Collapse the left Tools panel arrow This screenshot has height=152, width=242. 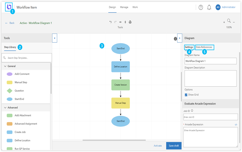55,38
